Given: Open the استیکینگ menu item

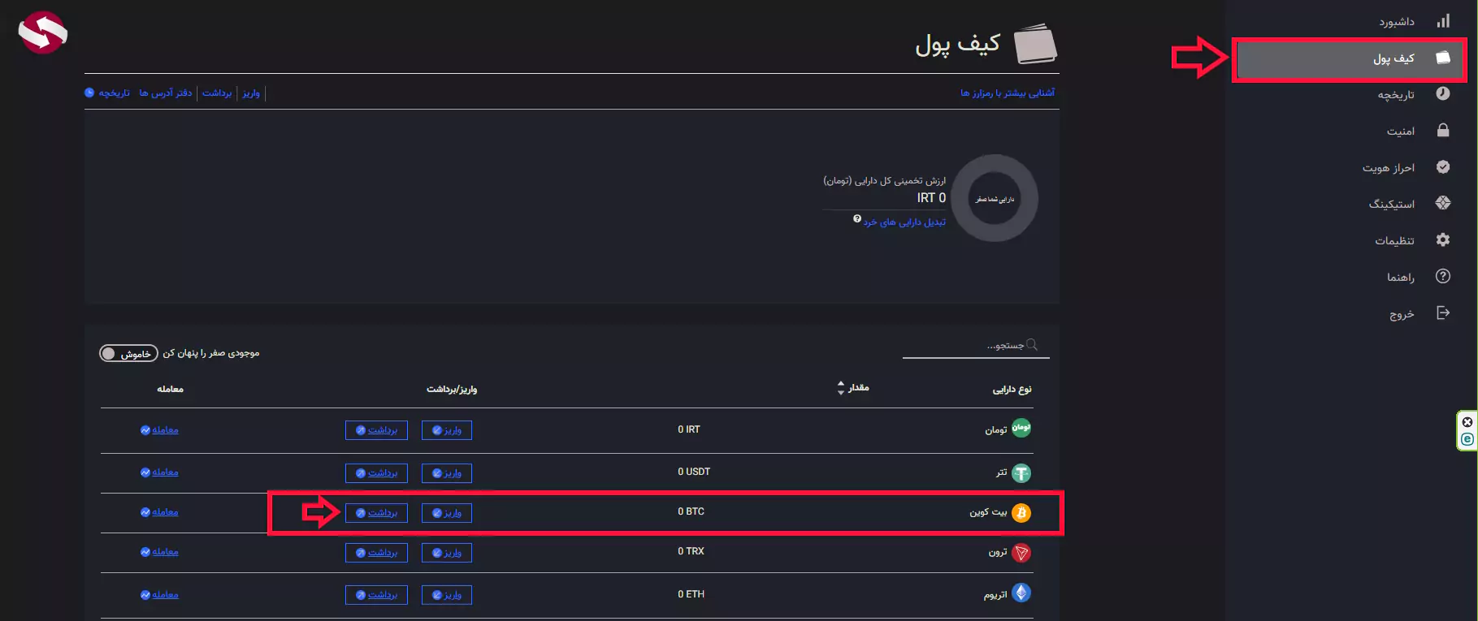Looking at the screenshot, I should (1392, 205).
